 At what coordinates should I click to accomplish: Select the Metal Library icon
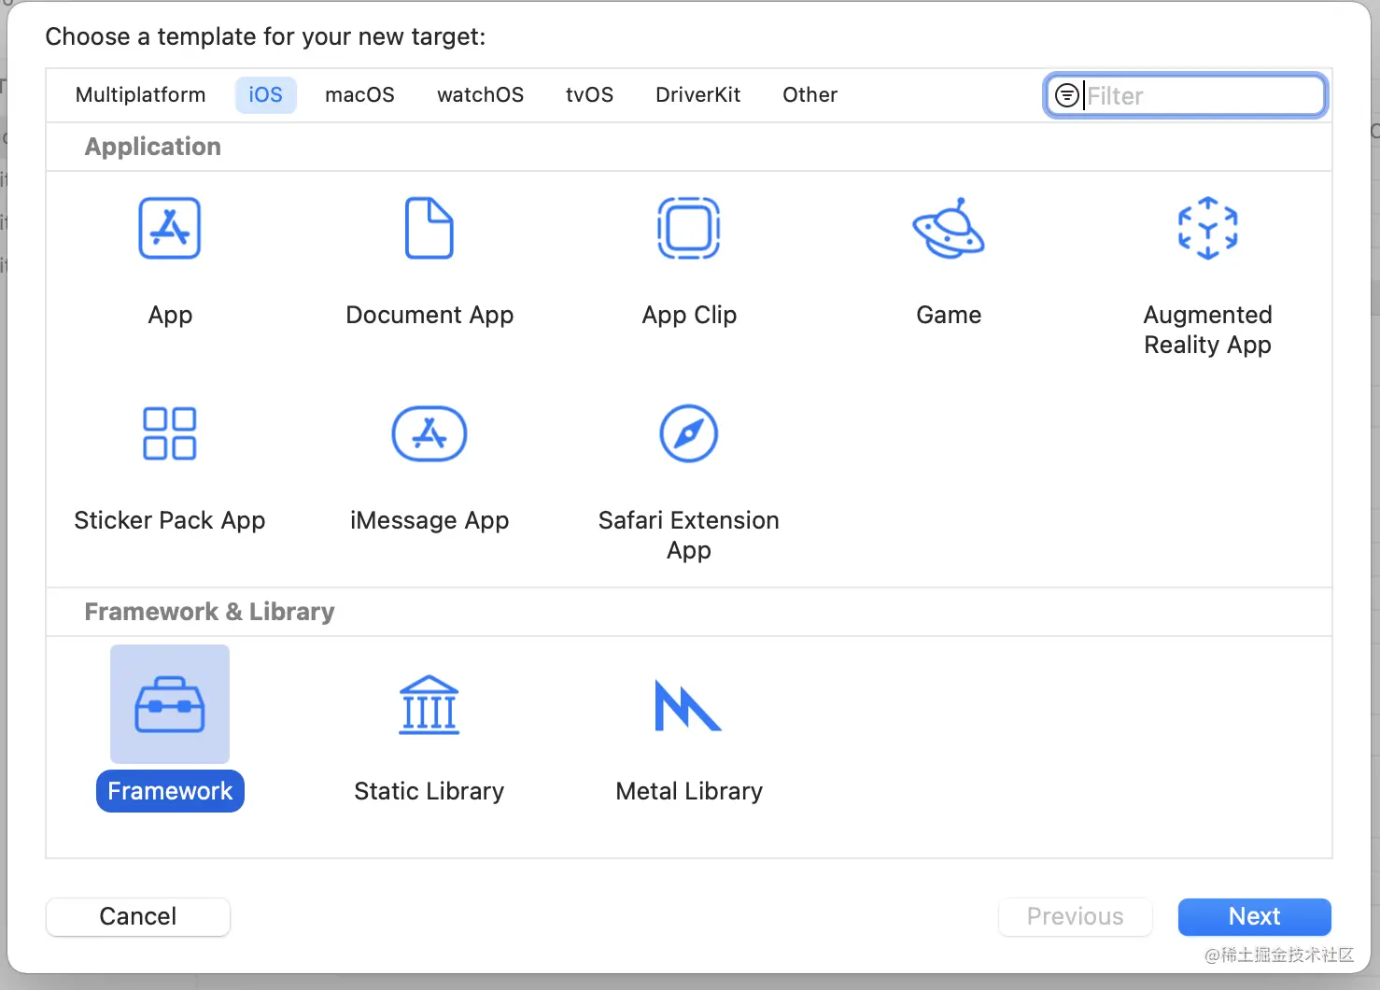coord(689,705)
